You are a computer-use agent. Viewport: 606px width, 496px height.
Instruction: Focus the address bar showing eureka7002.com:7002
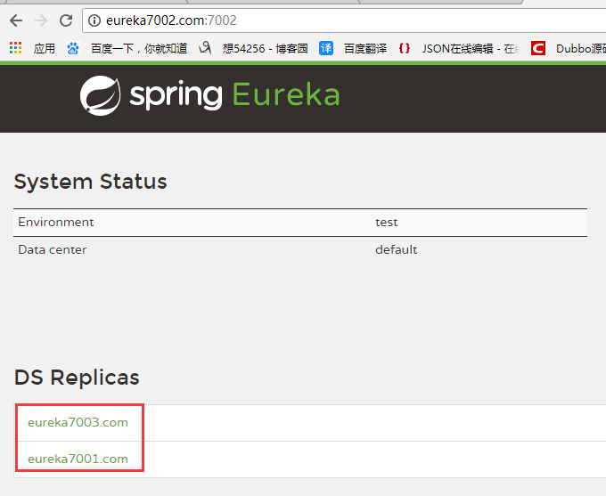coord(344,20)
